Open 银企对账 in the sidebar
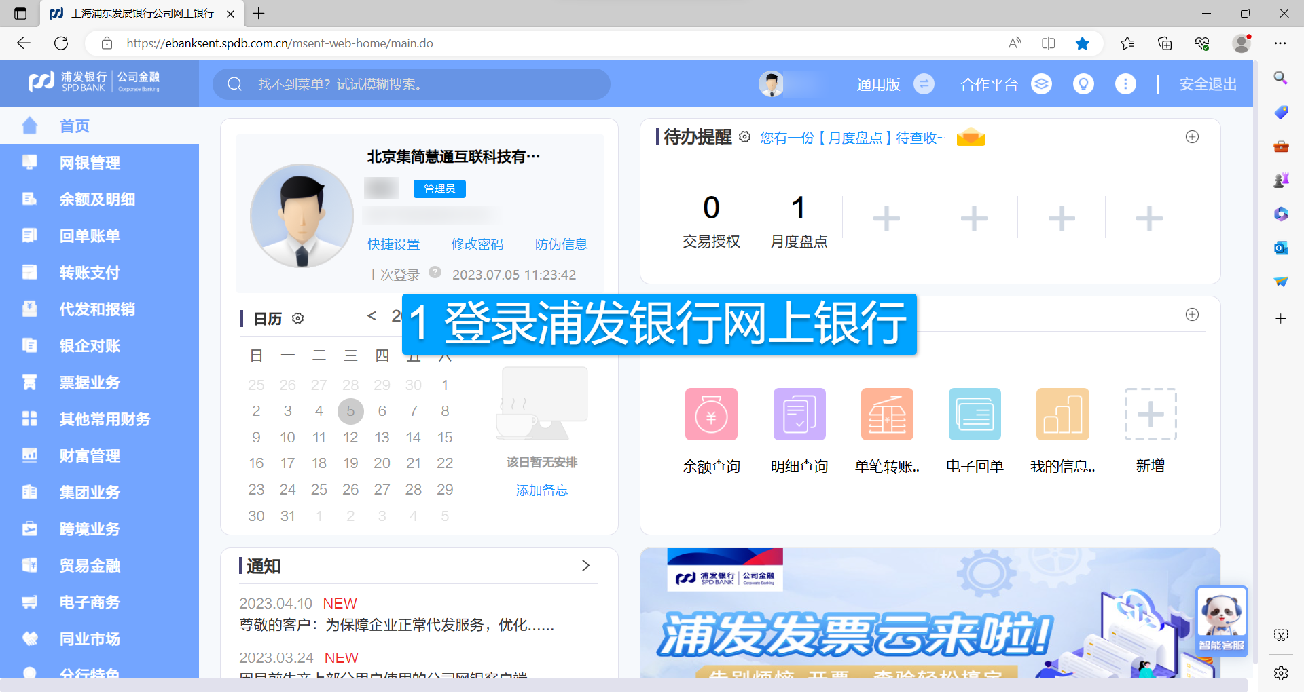The image size is (1304, 692). coord(99,346)
